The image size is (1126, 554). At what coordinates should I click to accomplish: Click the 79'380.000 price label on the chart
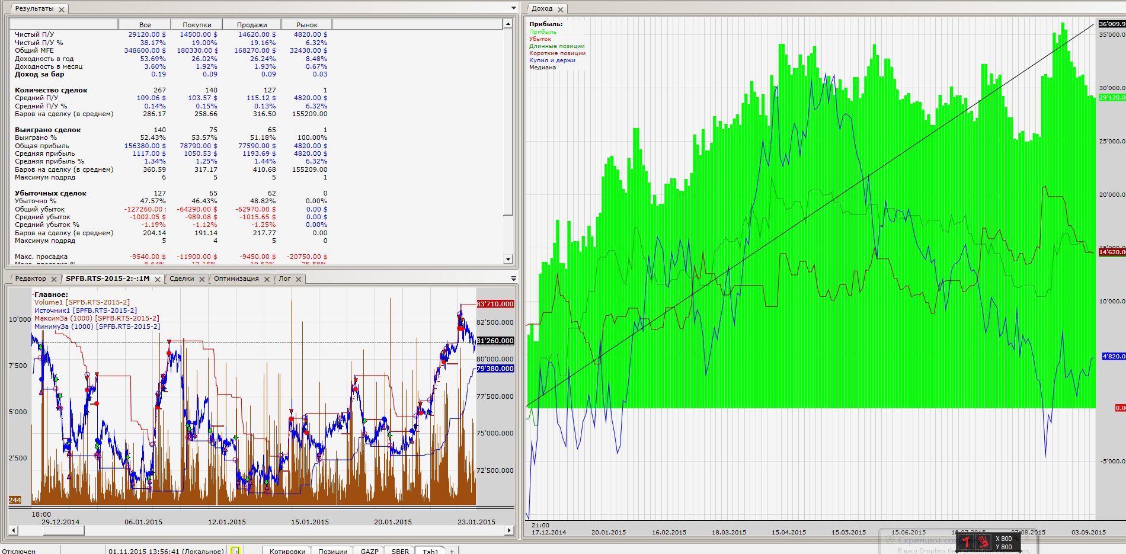495,369
